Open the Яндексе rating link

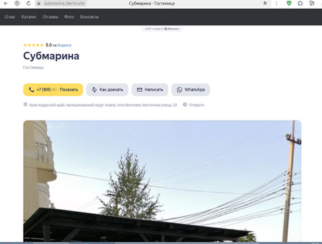(x=64, y=45)
